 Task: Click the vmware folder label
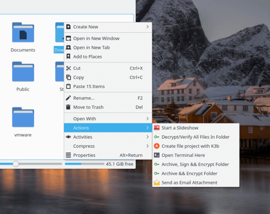(23, 135)
